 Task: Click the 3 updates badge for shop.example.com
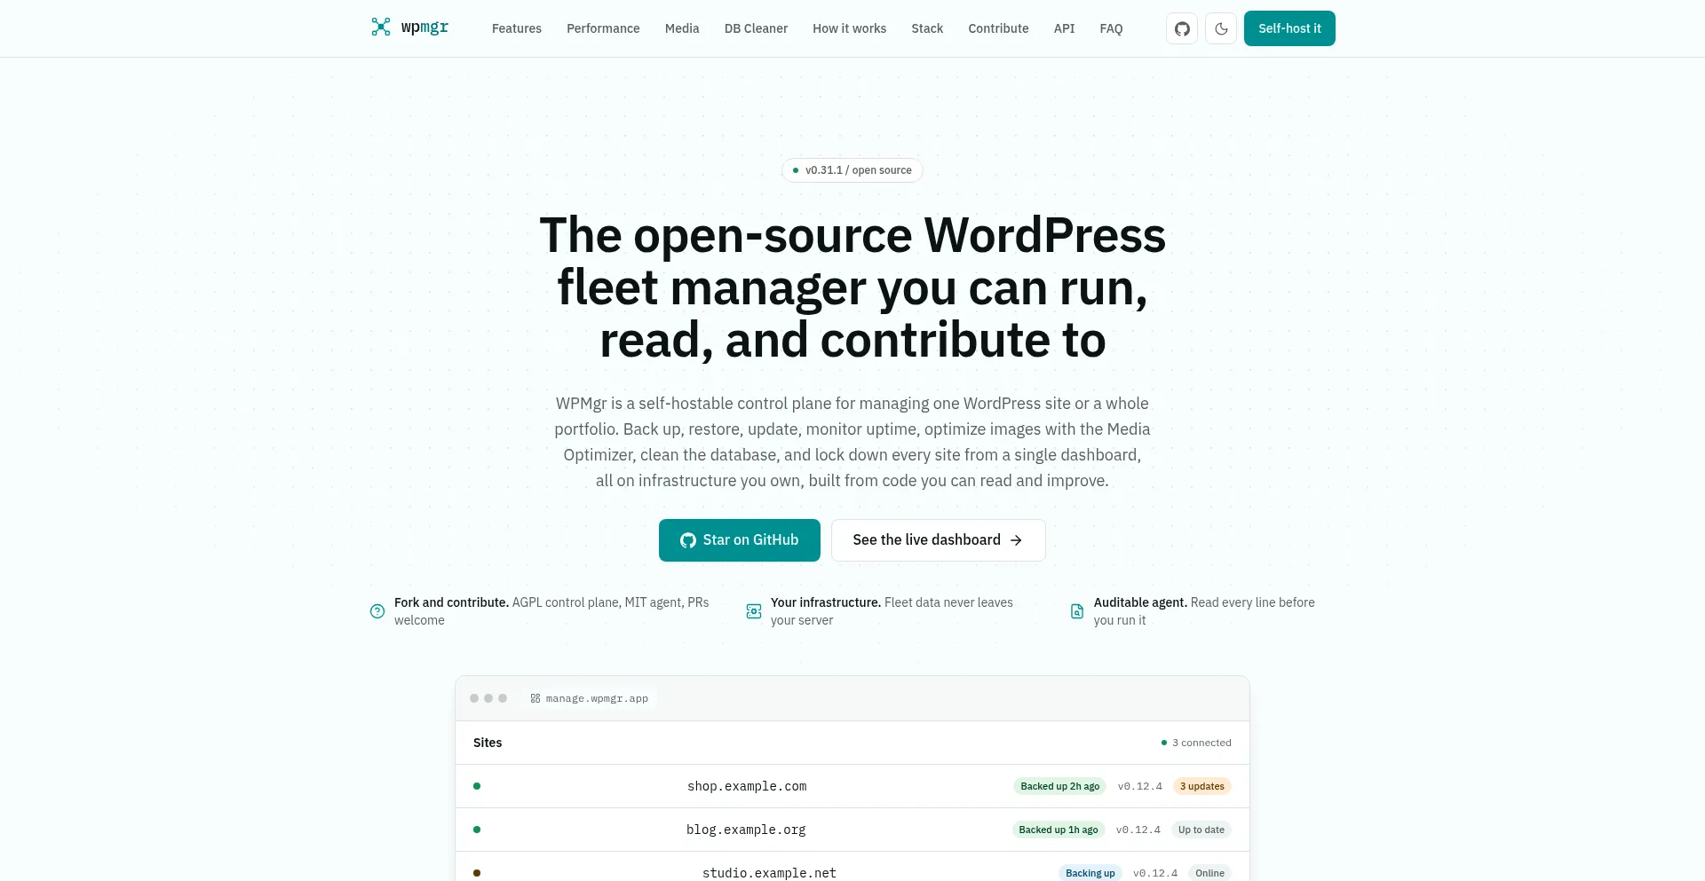point(1201,786)
